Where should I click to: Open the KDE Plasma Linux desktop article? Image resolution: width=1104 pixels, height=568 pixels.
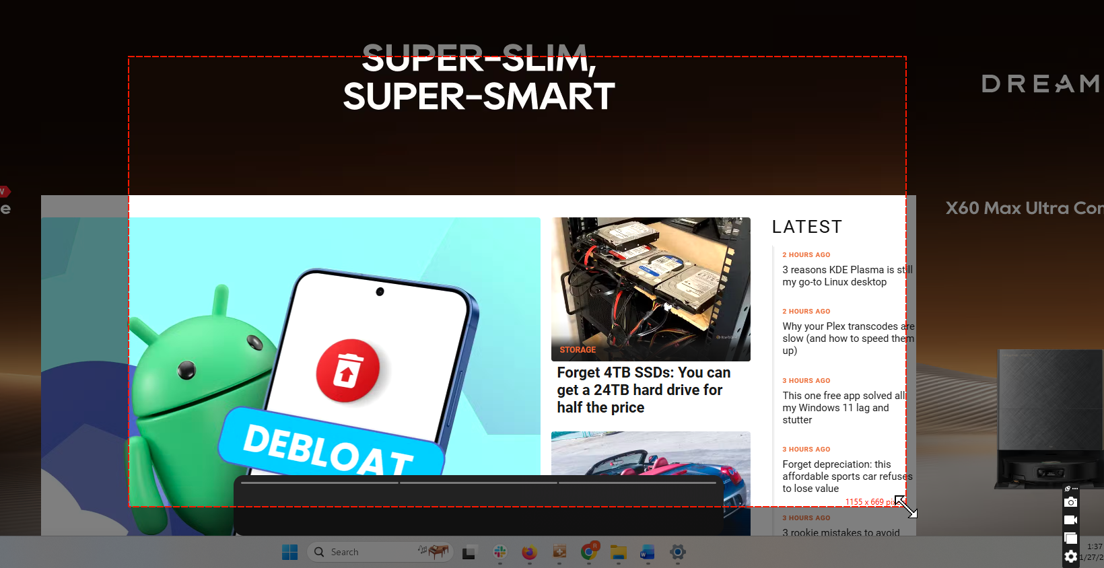pos(847,276)
